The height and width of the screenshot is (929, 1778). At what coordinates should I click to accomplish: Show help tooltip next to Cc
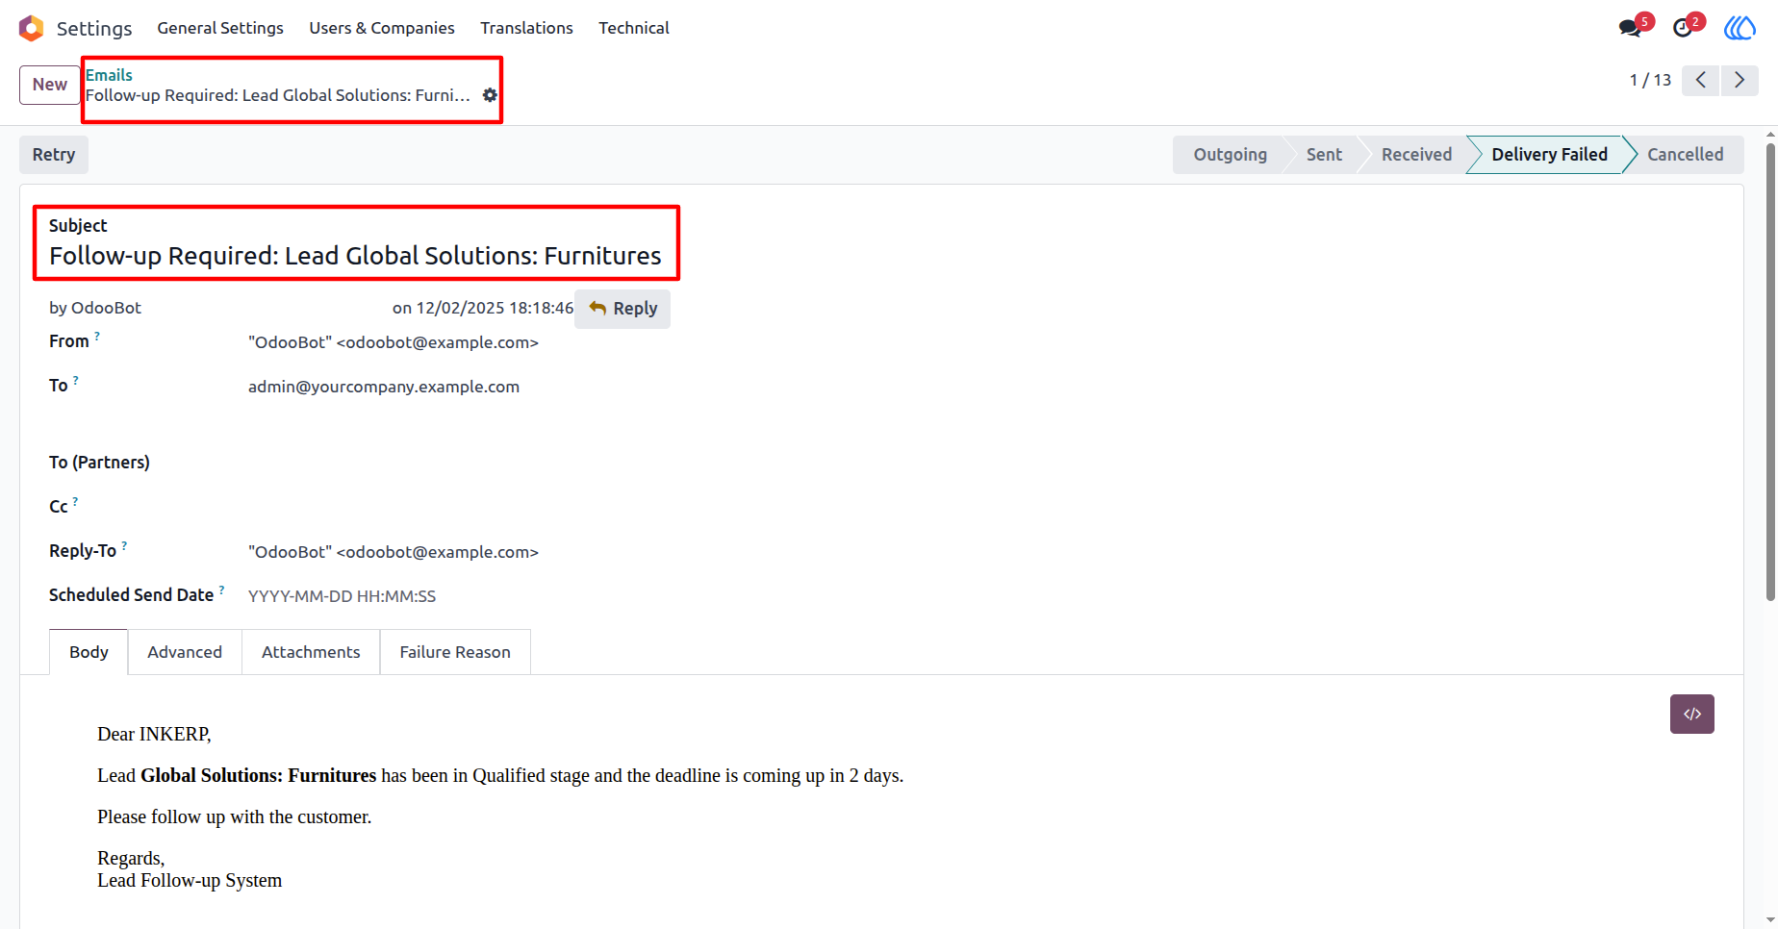pos(76,501)
